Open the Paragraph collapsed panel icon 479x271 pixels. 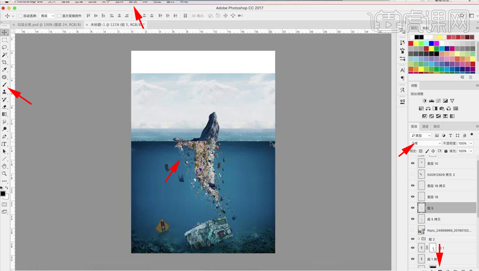pos(403,78)
